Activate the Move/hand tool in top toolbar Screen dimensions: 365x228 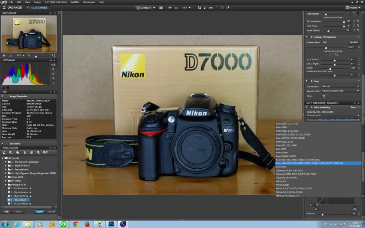[x=170, y=8]
